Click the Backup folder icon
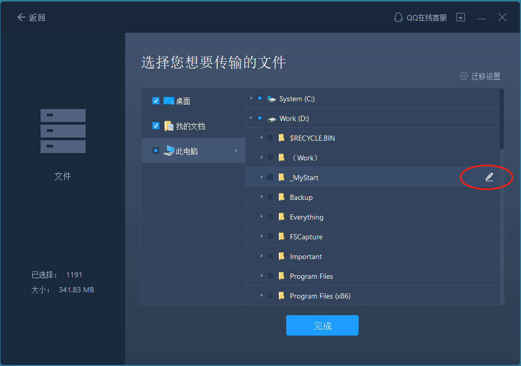521x366 pixels. [x=282, y=197]
